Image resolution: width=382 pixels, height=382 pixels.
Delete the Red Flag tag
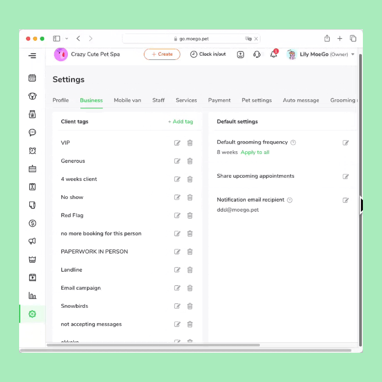click(190, 215)
